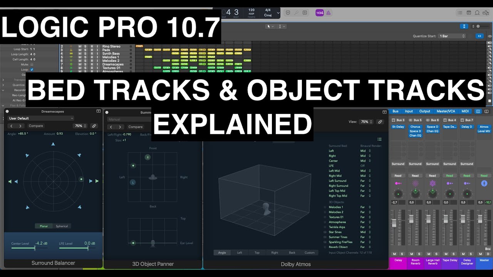Switch Dolby Atmos view to Top
Screen dimensions: 493x277
click(x=257, y=253)
